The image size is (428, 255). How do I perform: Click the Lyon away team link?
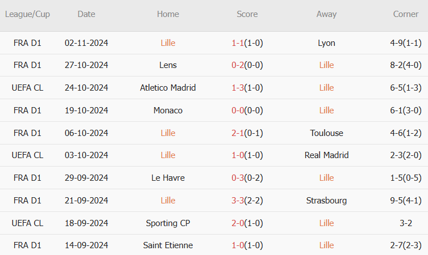pos(326,42)
